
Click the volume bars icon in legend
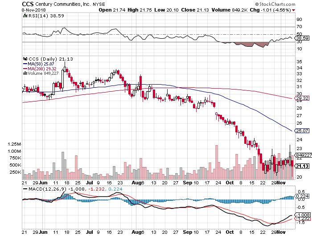tap(25, 73)
